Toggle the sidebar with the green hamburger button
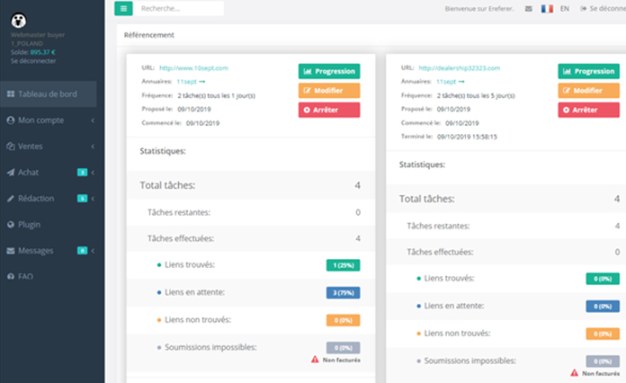The width and height of the screenshot is (626, 383). [124, 8]
